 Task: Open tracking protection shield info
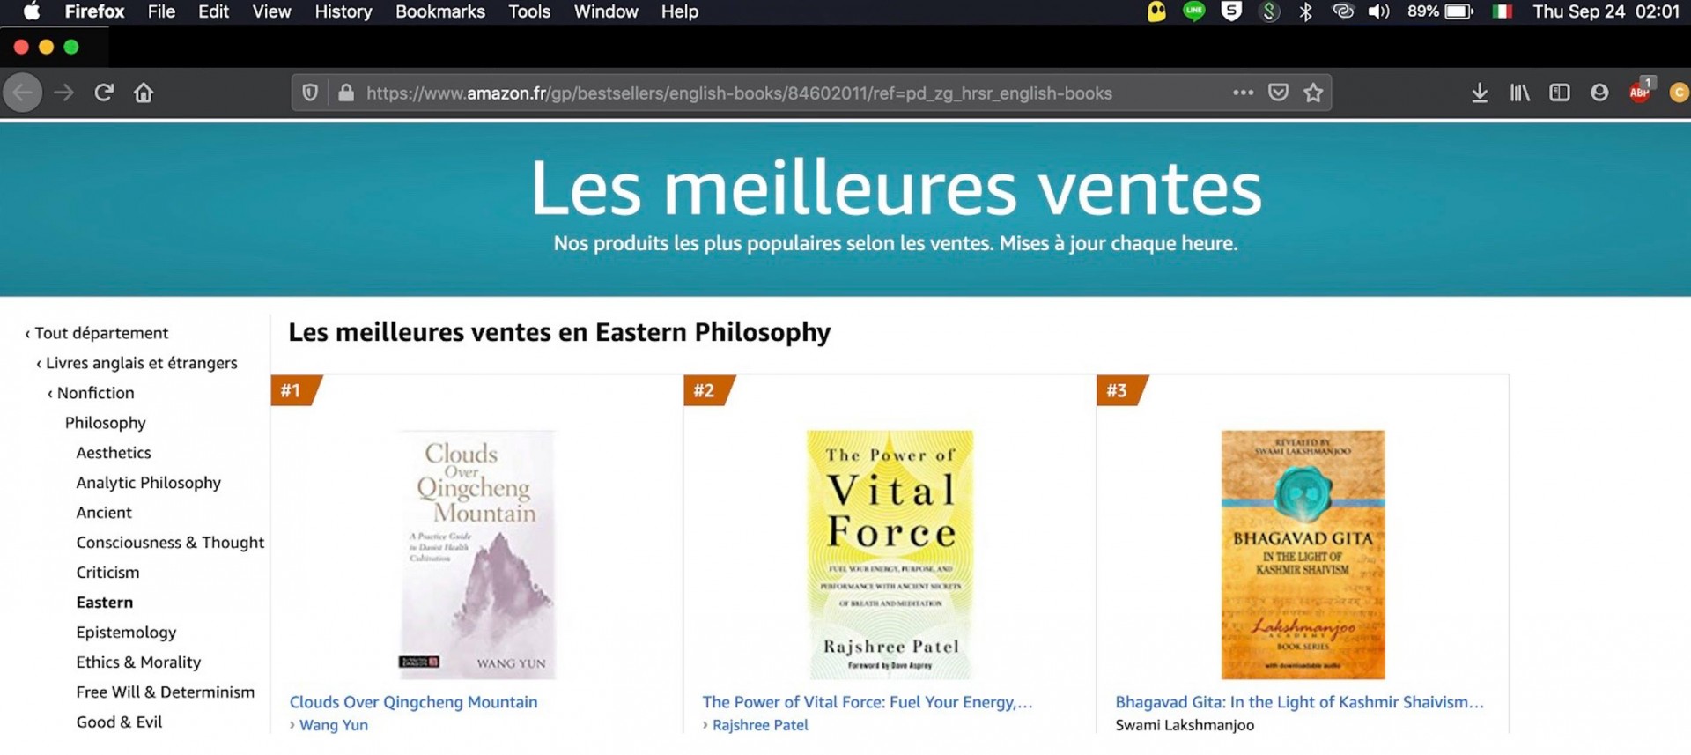pos(310,93)
